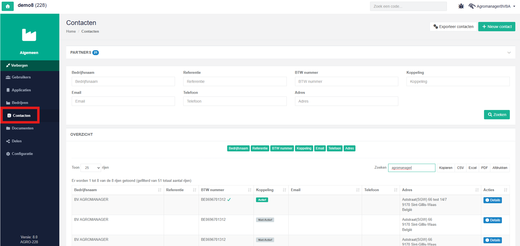
Task: Click the Koppeling filter input
Action: (458, 81)
